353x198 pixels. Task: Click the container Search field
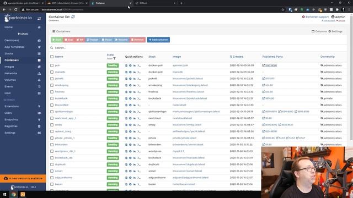198,48
